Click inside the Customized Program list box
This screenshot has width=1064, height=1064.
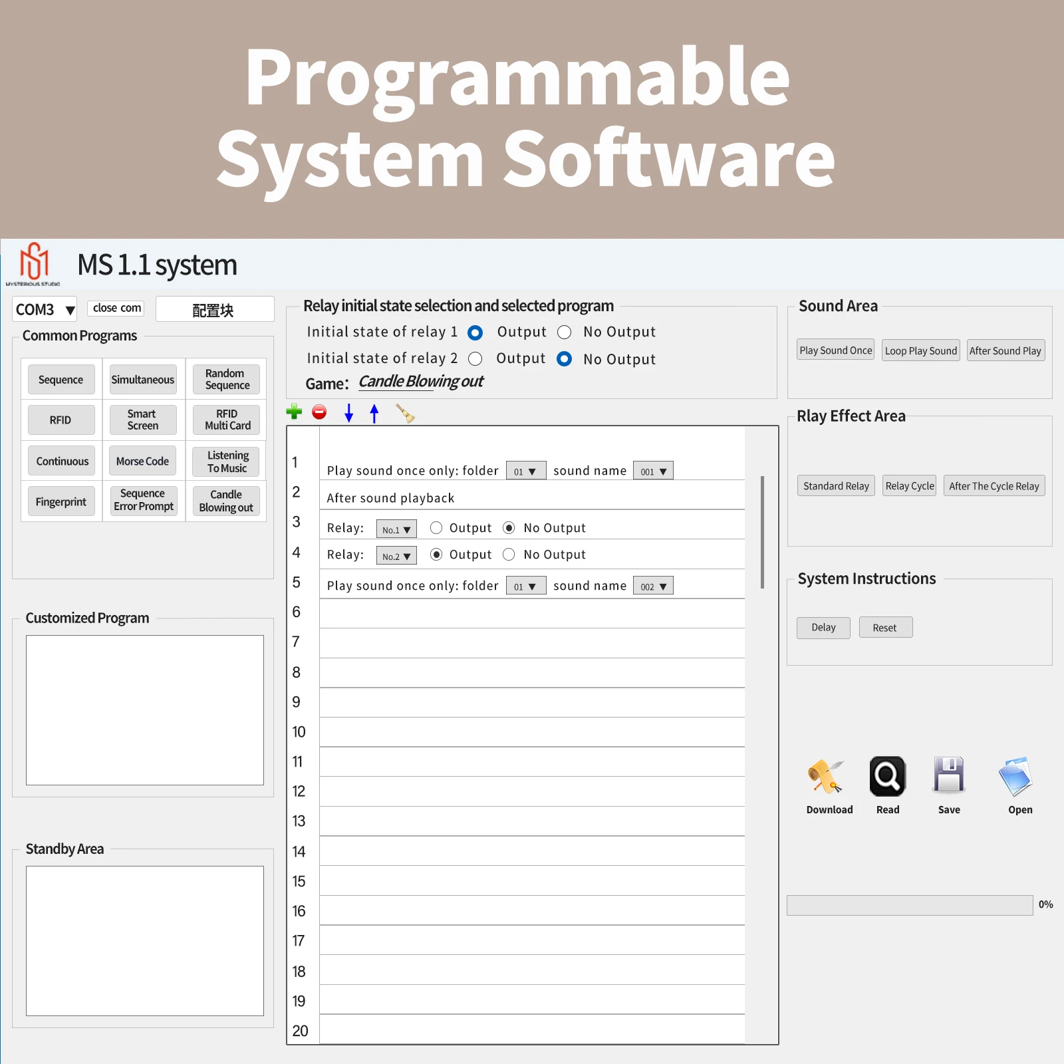pos(145,710)
